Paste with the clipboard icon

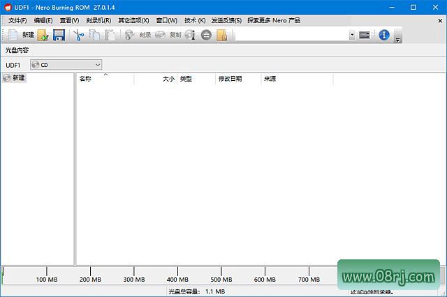pos(110,35)
